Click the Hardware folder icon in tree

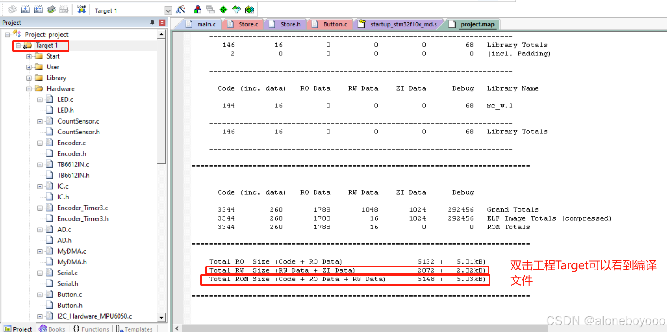(x=39, y=88)
